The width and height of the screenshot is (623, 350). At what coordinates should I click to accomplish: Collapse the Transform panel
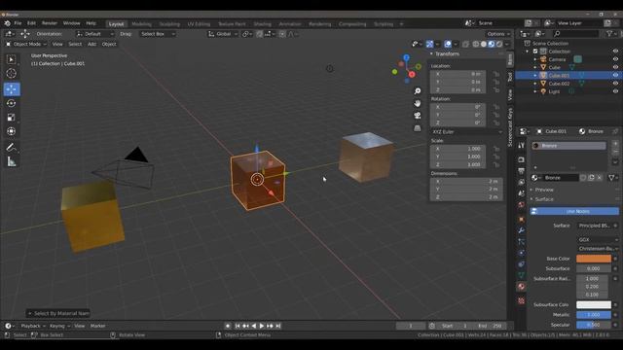(447, 53)
